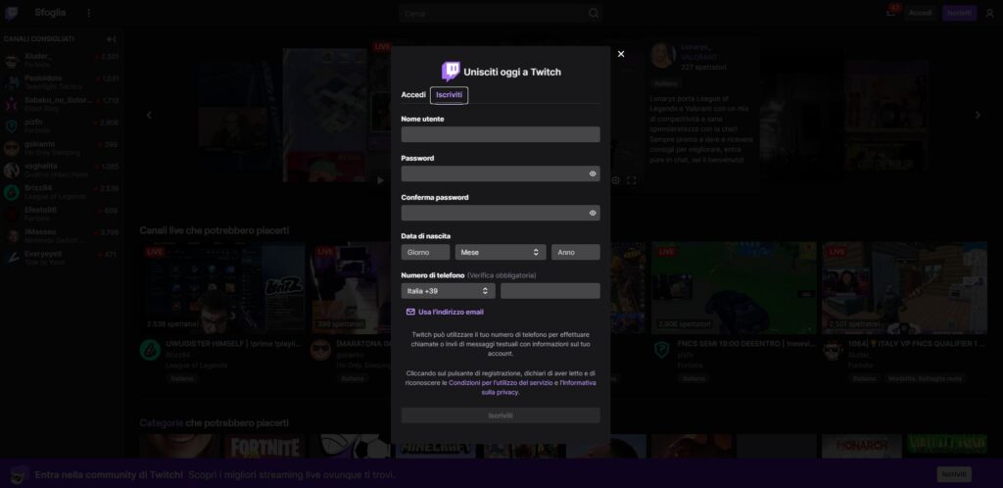Click the pizfn shield avatar under the FNCS stream card

click(x=661, y=350)
